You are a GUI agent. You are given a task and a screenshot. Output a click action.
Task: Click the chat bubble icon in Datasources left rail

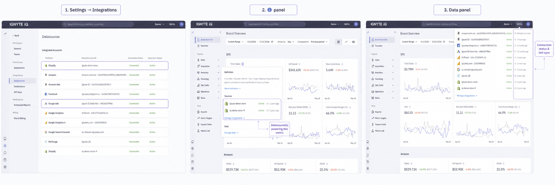[5, 153]
